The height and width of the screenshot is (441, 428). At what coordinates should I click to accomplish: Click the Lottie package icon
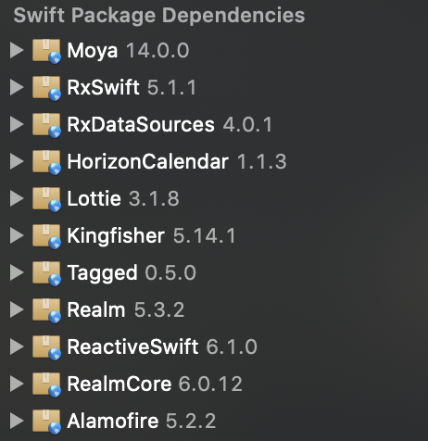tap(46, 199)
